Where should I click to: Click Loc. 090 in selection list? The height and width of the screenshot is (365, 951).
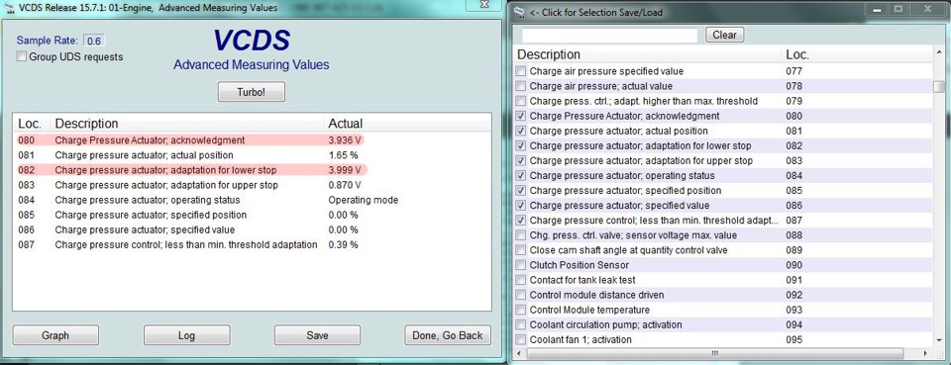point(793,265)
